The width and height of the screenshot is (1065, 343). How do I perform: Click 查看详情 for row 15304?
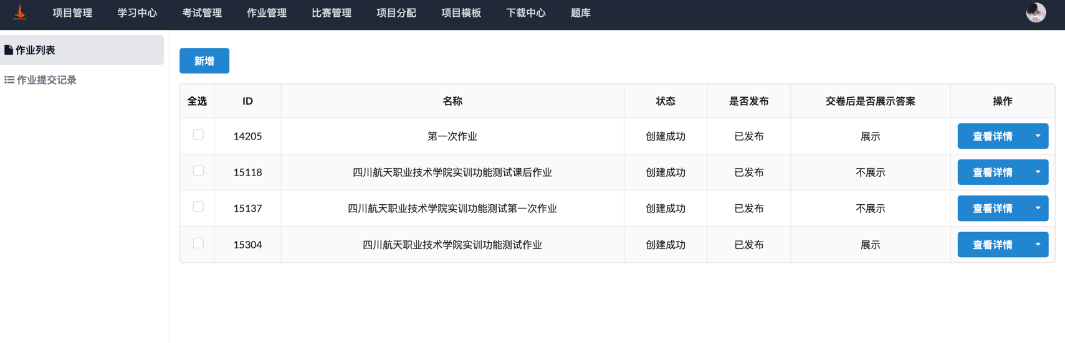pyautogui.click(x=993, y=245)
